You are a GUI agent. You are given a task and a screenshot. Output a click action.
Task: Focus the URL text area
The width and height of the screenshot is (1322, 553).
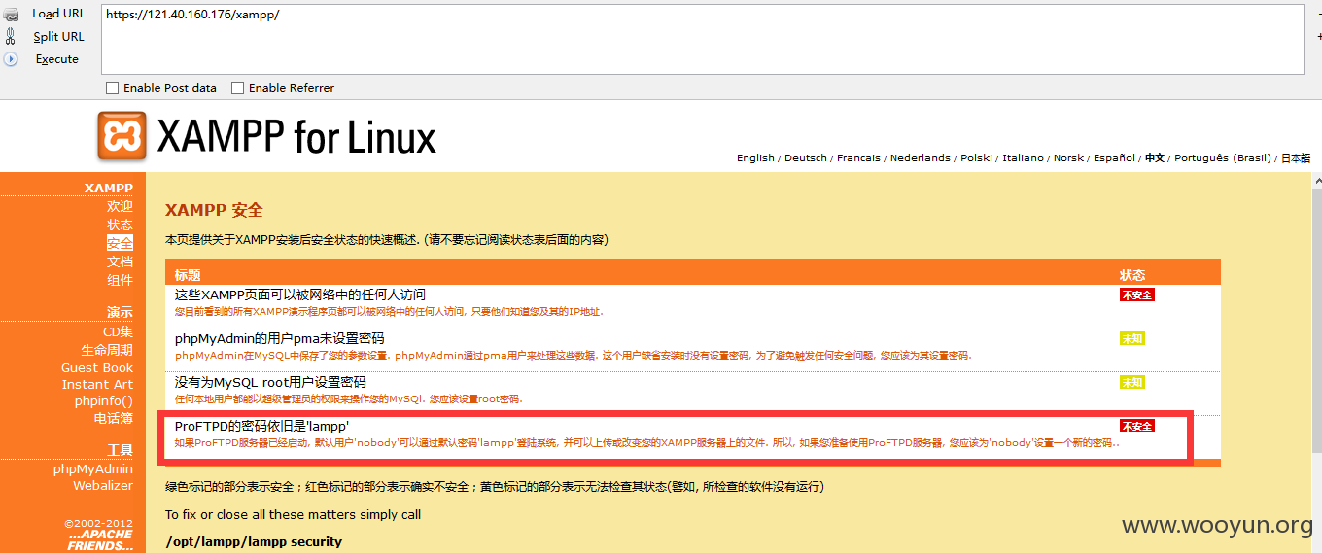pyautogui.click(x=702, y=39)
